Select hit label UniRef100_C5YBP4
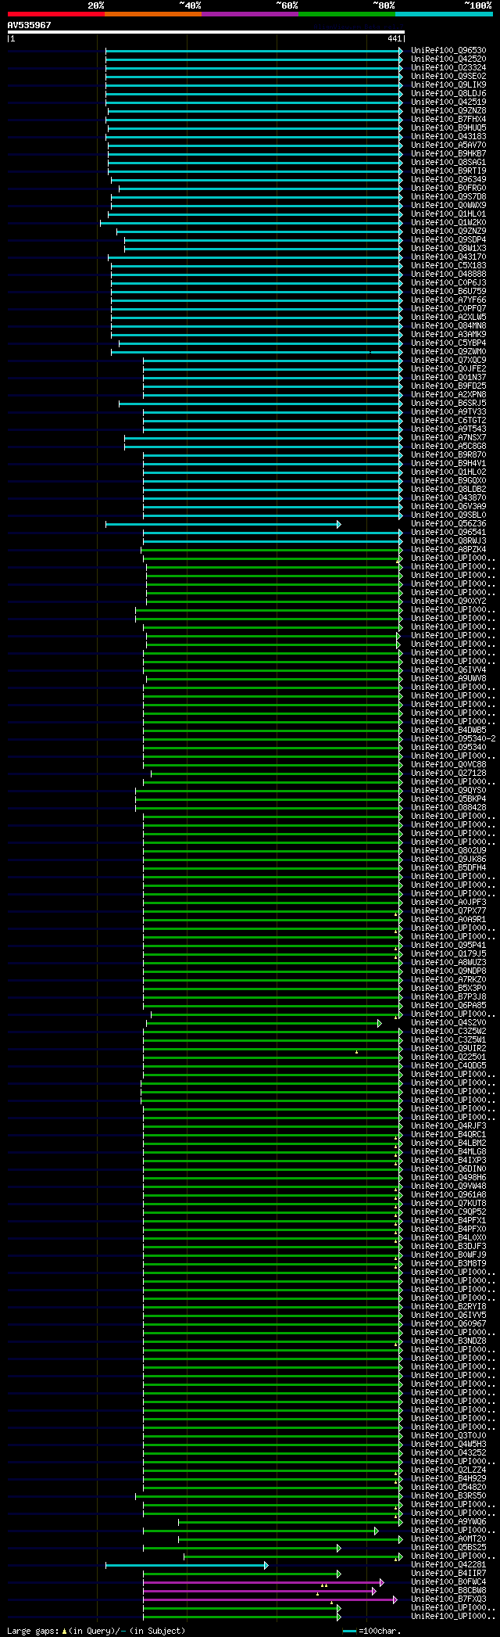Screen dimensions: 500x1637 pos(448,343)
